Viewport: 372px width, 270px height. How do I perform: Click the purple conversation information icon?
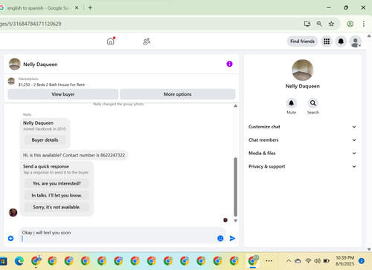229,64
